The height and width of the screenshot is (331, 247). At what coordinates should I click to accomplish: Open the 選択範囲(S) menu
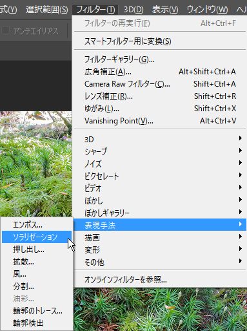click(x=46, y=9)
